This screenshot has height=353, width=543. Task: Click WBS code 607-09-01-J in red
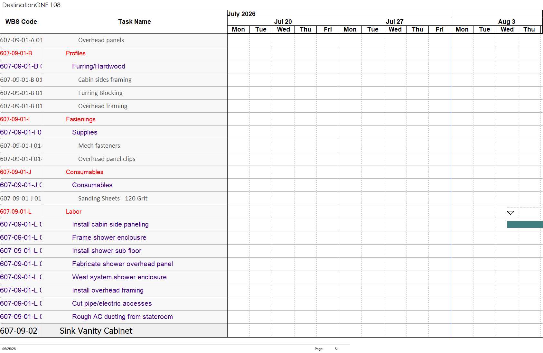[16, 172]
